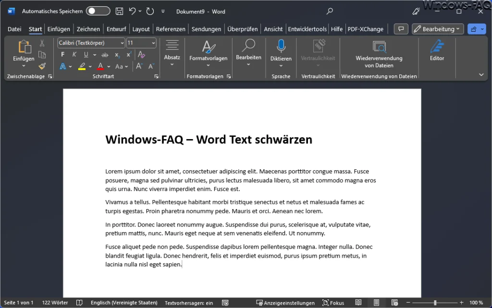The image size is (492, 308).
Task: Apply yellow text highlight color
Action: [x=82, y=66]
